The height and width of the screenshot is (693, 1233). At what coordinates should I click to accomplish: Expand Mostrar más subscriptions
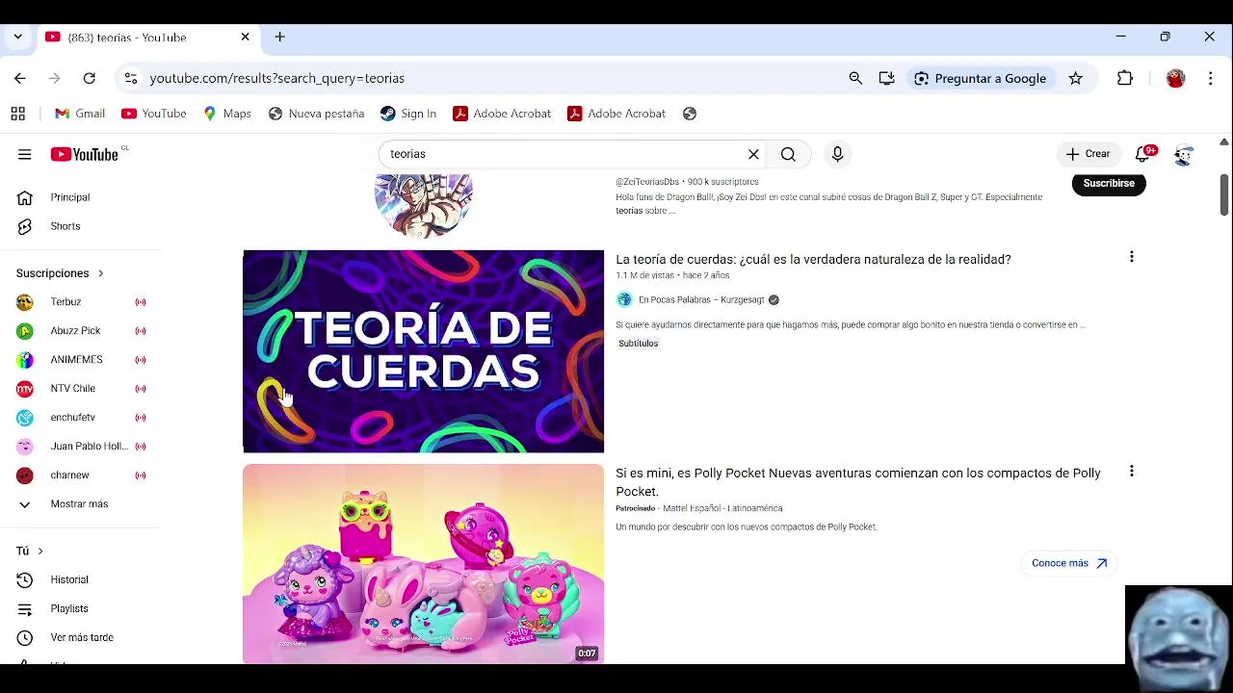coord(81,504)
